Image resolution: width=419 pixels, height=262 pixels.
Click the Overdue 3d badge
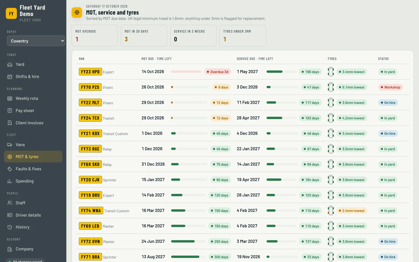pyautogui.click(x=218, y=72)
